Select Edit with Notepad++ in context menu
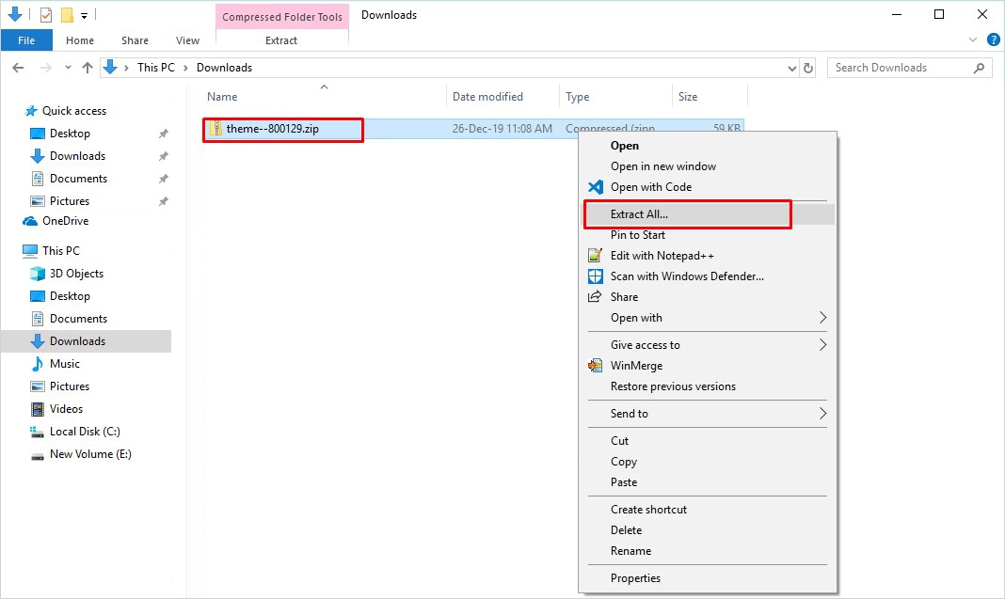Screen dimensions: 1005x599 [x=662, y=256]
